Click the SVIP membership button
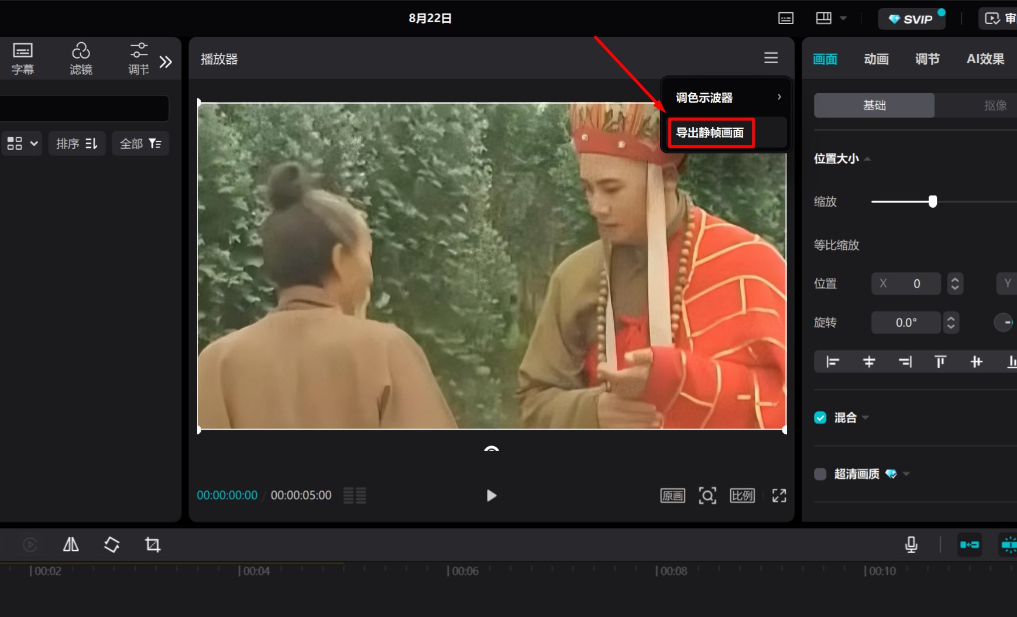The image size is (1017, 617). point(911,19)
